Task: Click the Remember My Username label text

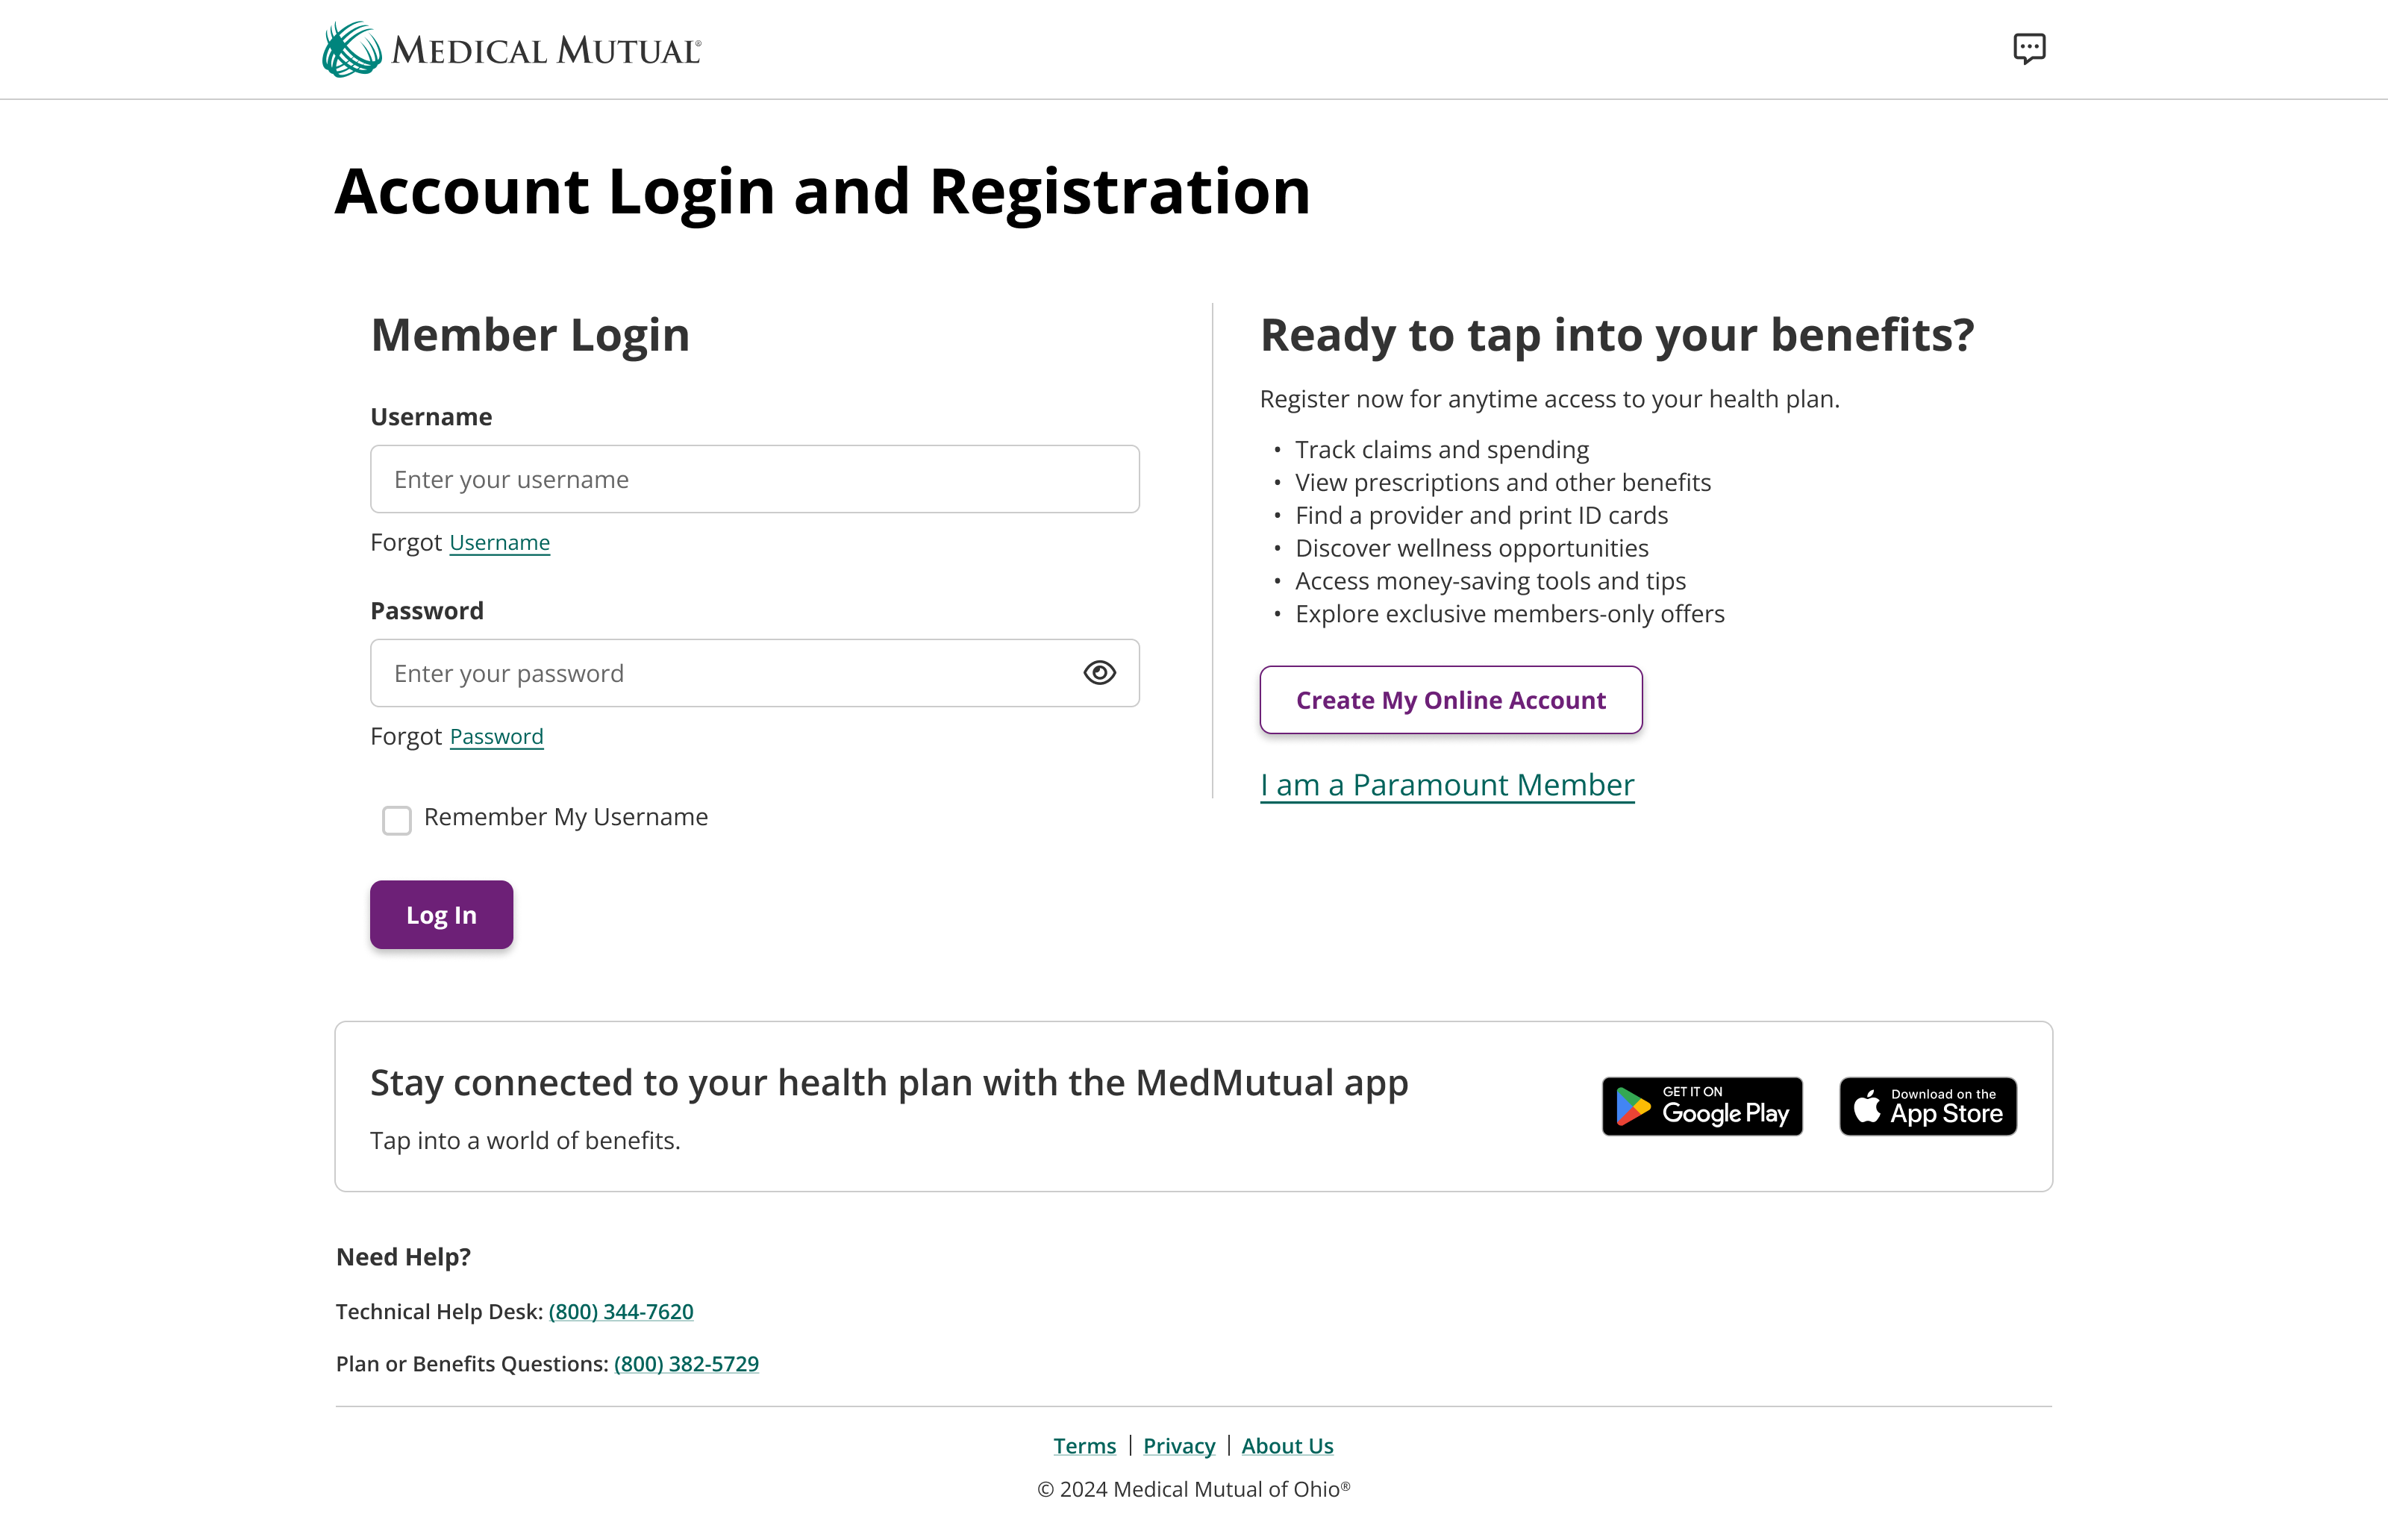Action: (x=565, y=817)
